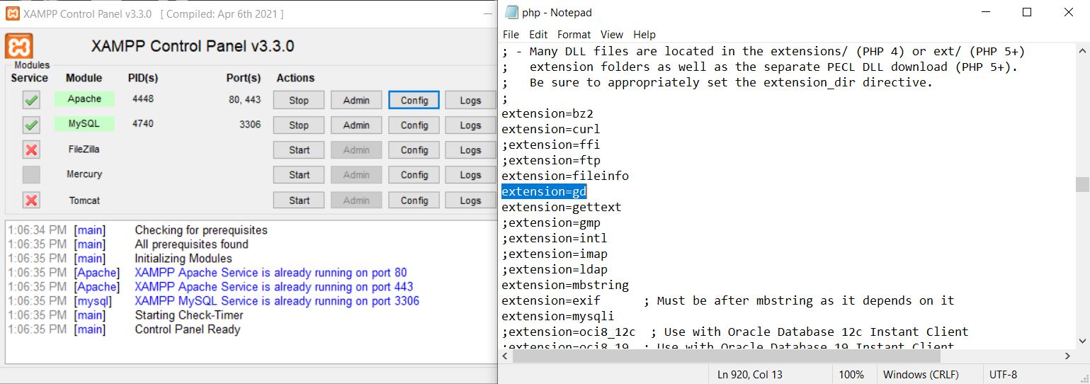
Task: Click the line ;extension=gmp
Action: [551, 222]
